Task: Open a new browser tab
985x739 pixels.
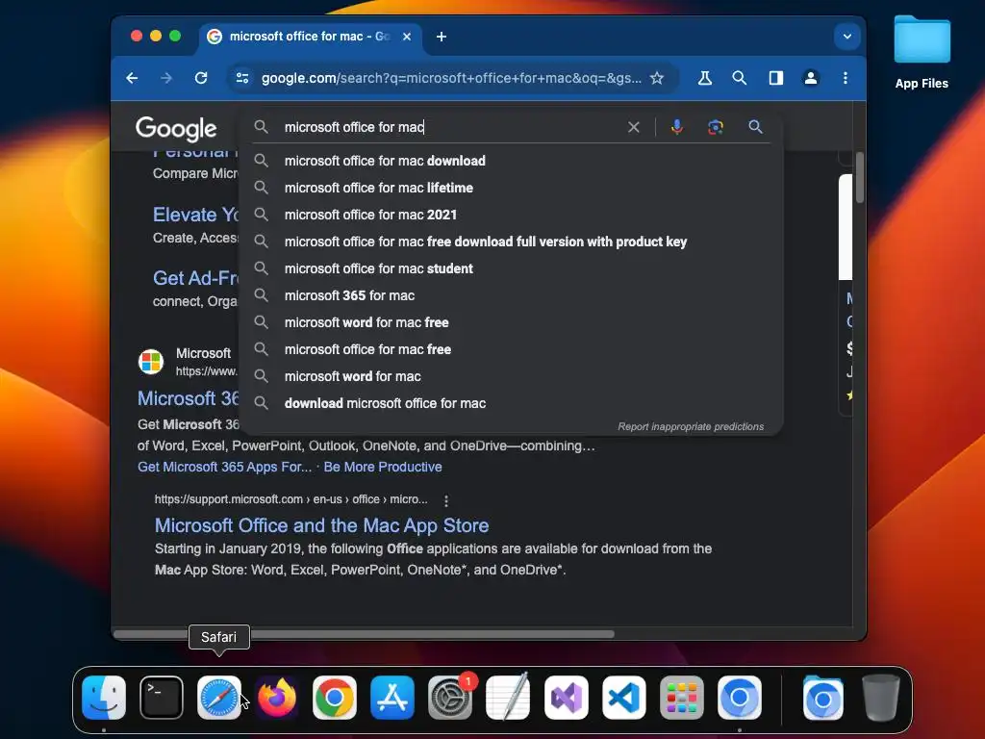Action: 442,37
